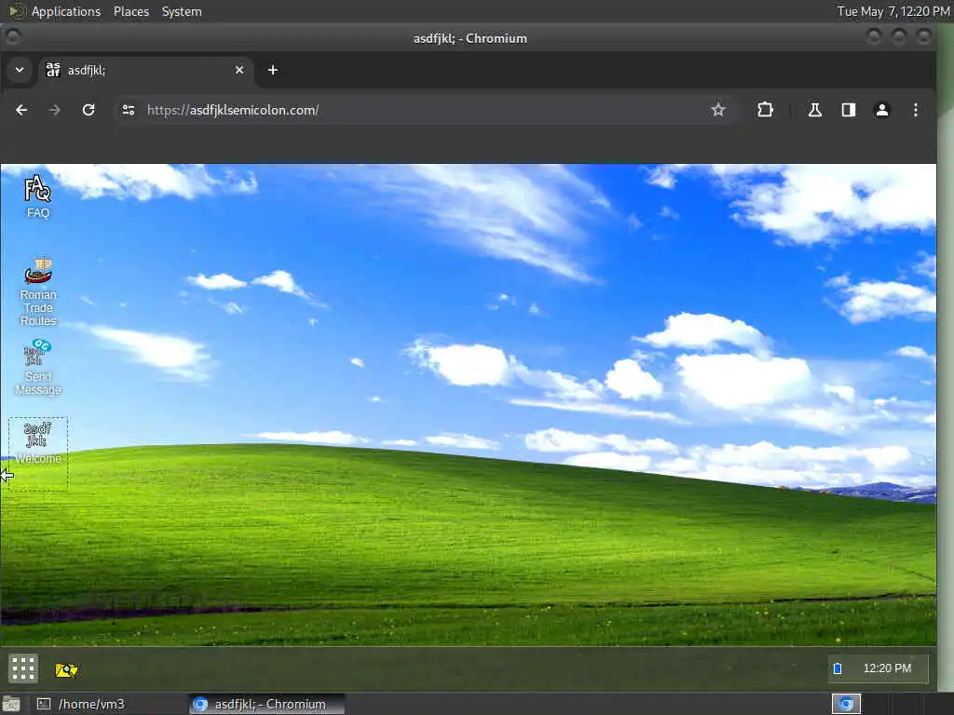Open the Applications menu
The width and height of the screenshot is (954, 715).
point(66,11)
